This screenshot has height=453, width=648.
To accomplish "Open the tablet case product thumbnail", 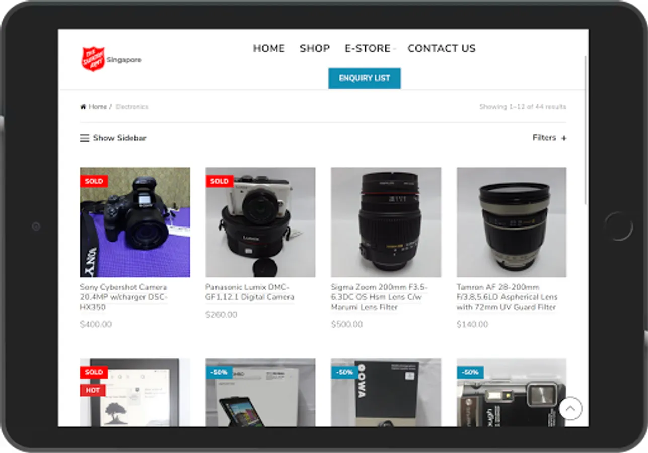I will 260,393.
